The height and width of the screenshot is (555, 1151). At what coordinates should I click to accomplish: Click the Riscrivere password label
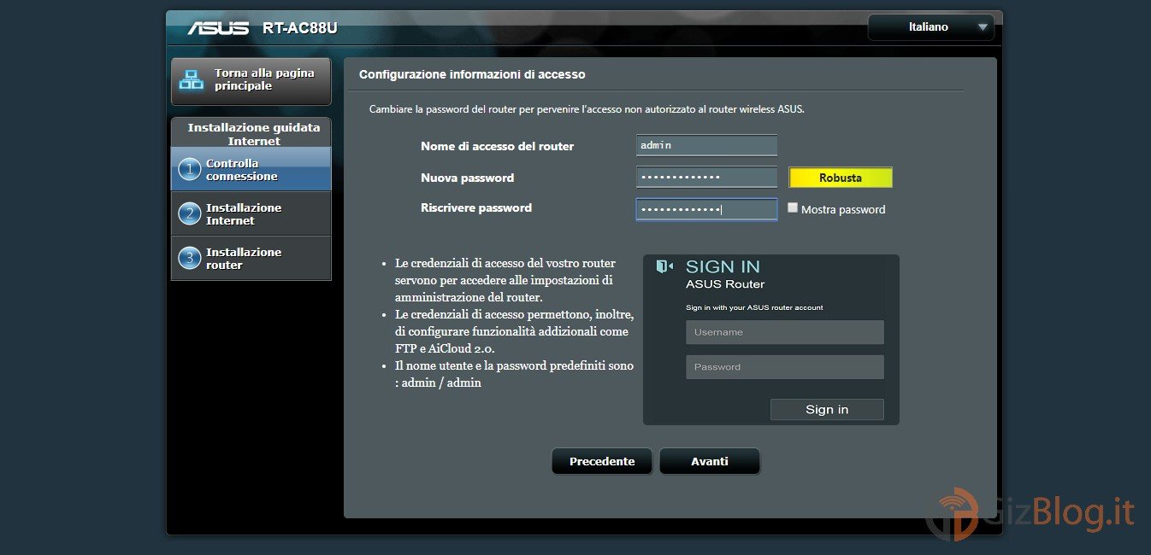[x=476, y=207]
